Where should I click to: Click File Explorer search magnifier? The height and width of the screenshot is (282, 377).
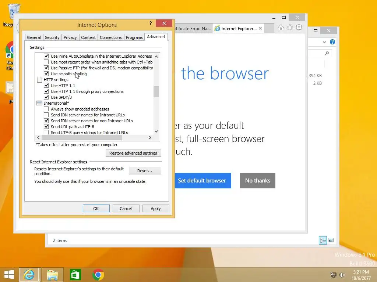click(x=327, y=53)
